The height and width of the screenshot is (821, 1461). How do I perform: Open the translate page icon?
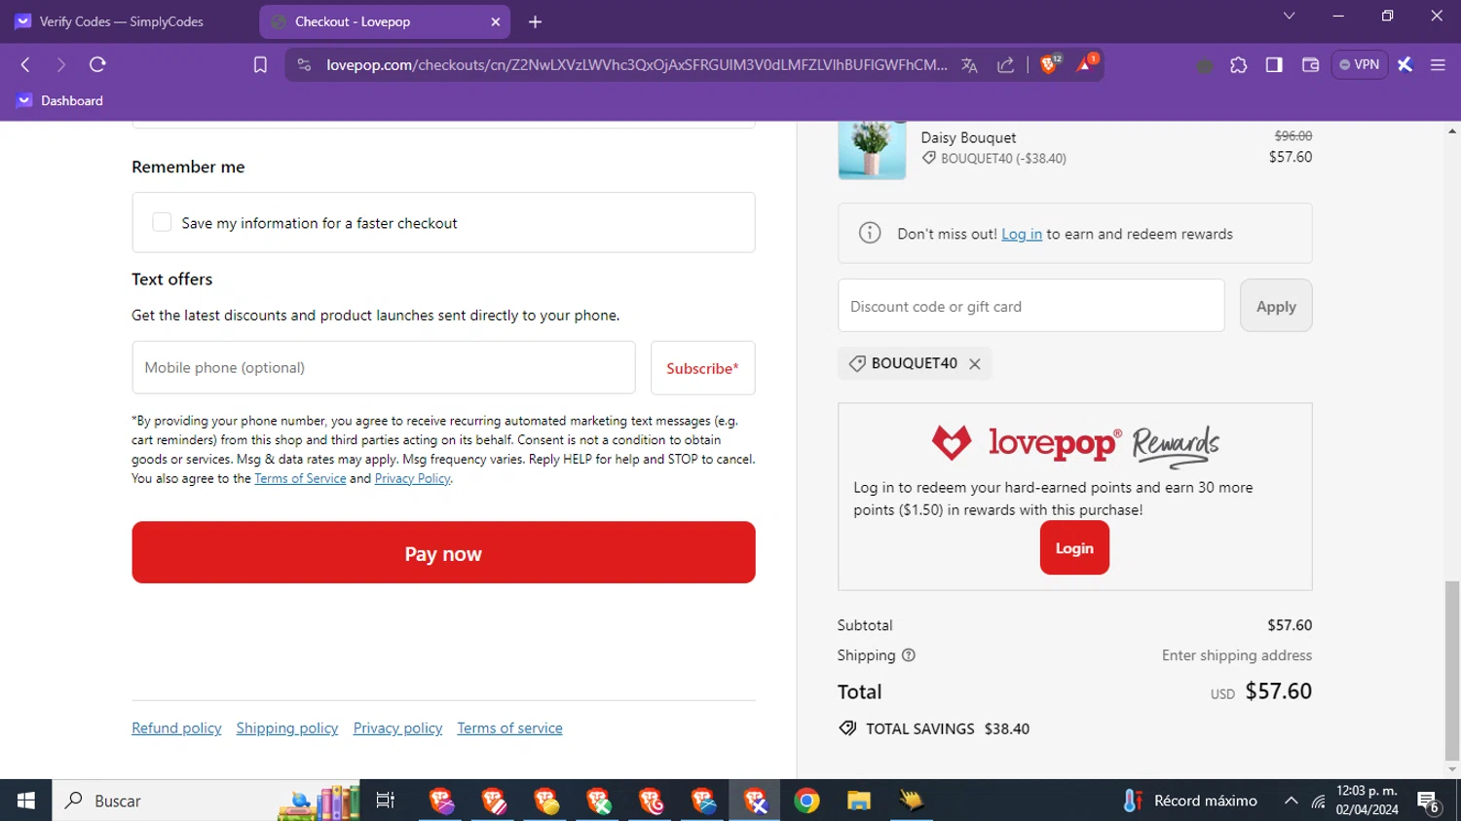click(x=969, y=65)
